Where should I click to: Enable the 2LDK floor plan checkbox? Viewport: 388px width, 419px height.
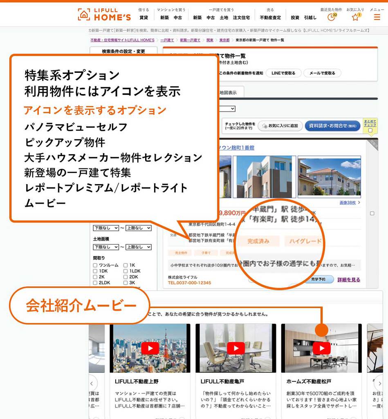(x=95, y=283)
